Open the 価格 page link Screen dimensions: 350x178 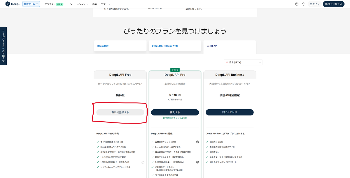(x=94, y=4)
